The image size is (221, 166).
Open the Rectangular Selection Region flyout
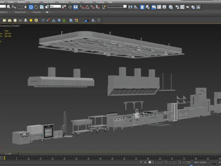tap(19, 7)
